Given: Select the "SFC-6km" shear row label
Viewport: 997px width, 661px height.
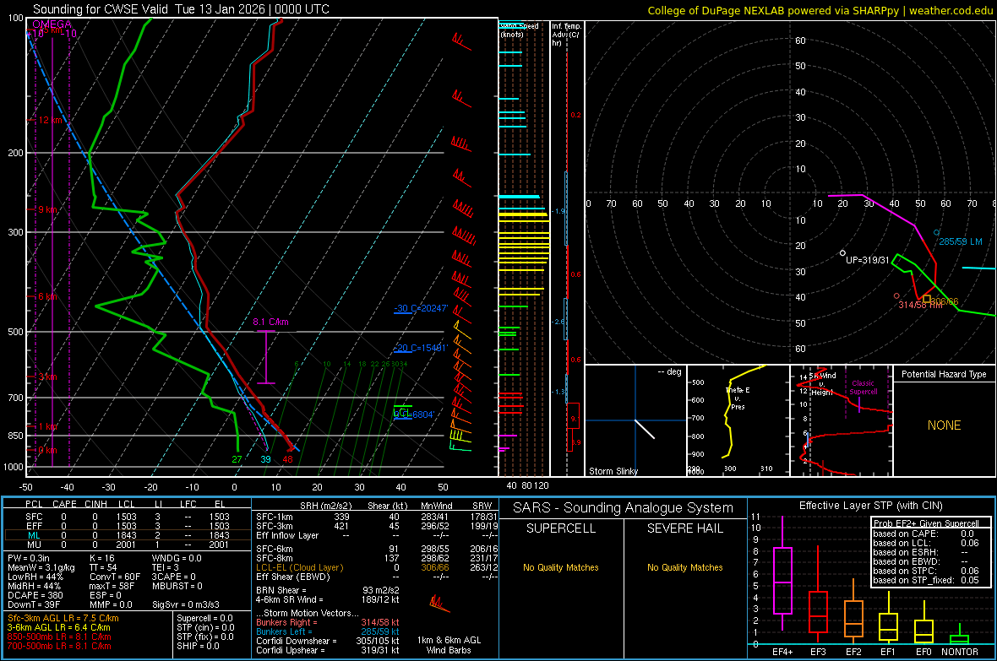Looking at the screenshot, I should (274, 549).
